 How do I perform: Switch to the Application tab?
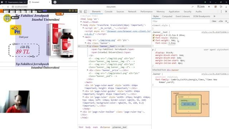click(x=174, y=11)
